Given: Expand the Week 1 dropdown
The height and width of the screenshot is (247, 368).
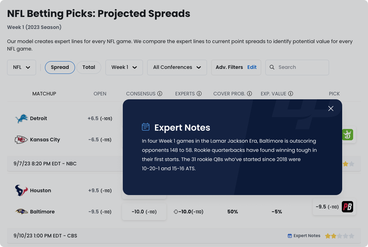Looking at the screenshot, I should click(x=124, y=67).
